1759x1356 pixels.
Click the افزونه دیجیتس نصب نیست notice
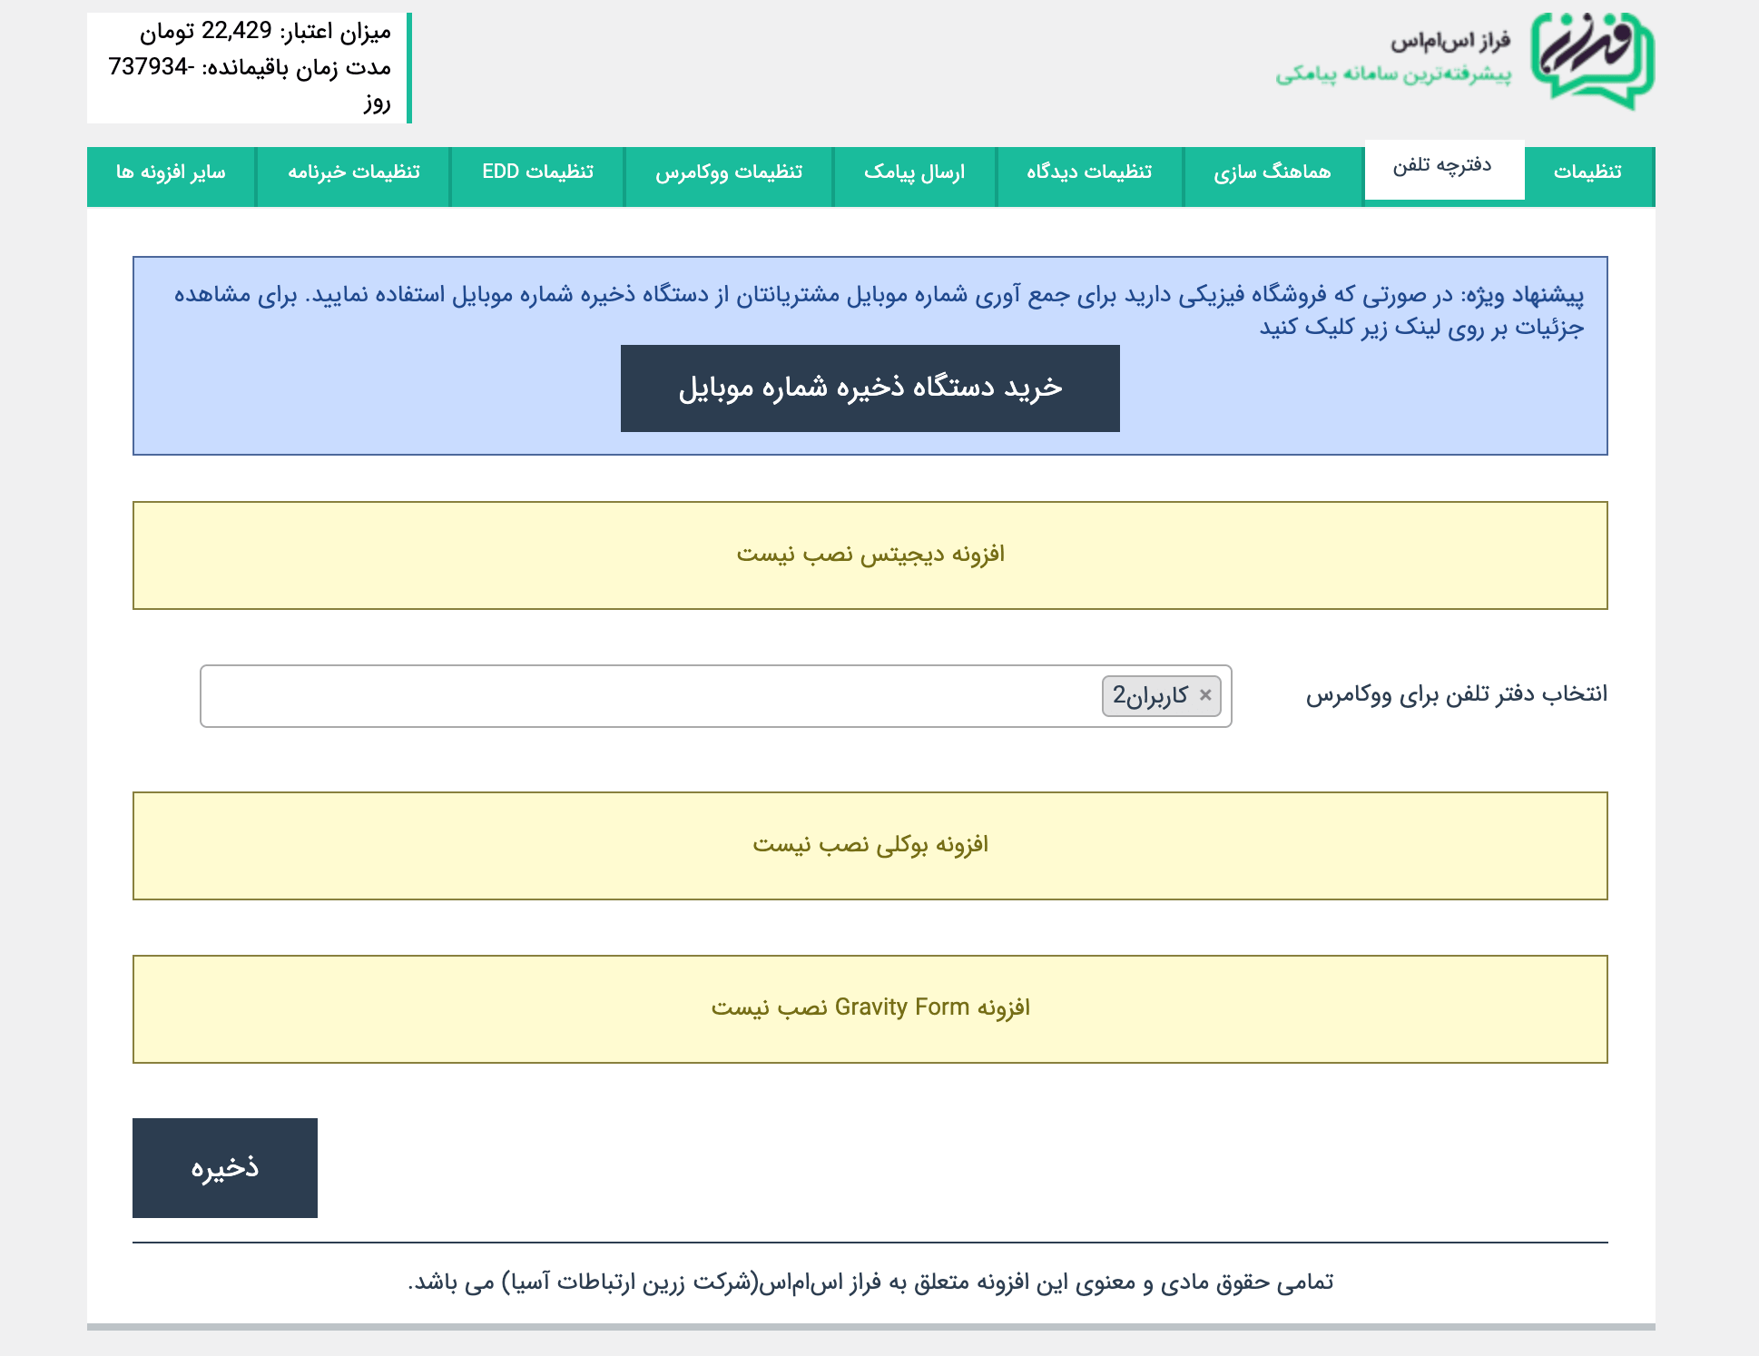tap(870, 555)
